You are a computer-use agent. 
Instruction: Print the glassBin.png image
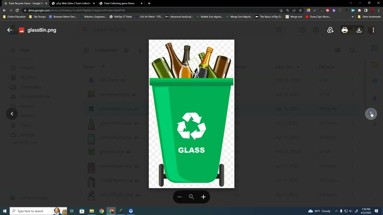coord(345,30)
